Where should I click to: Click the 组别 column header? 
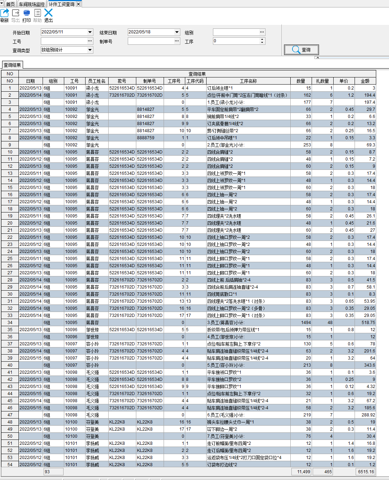click(x=53, y=81)
